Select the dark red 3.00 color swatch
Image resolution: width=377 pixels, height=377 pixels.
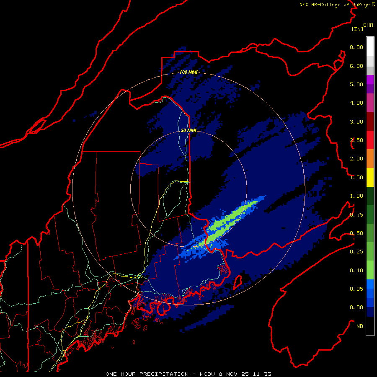pyautogui.click(x=370, y=121)
